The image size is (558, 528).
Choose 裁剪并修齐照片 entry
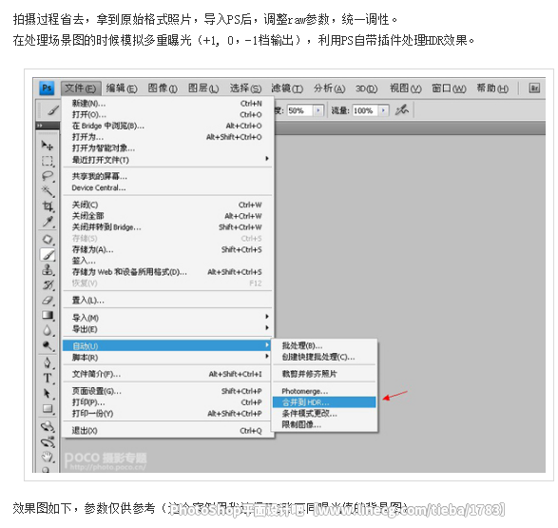(324, 374)
